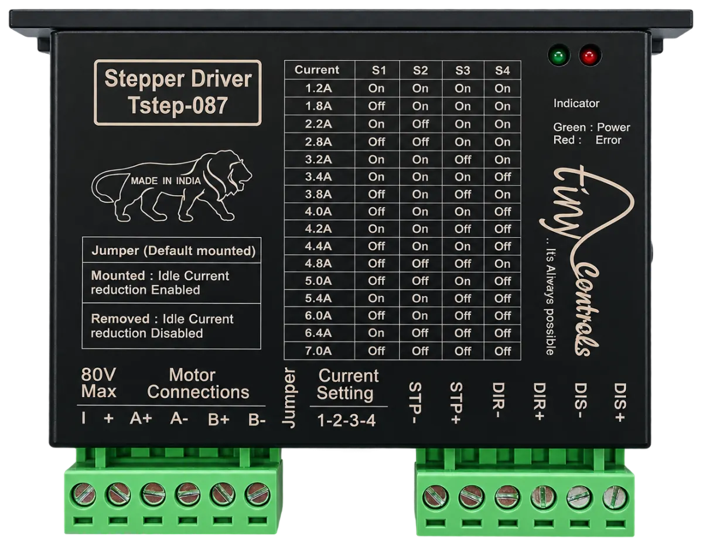Click the Made in India lion logo
This screenshot has height=546, width=703.
click(171, 186)
